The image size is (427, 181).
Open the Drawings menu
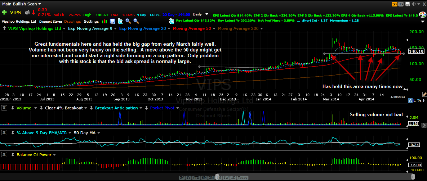(x=72, y=21)
